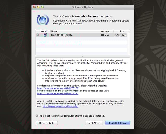
Task: Click Hide Details button
Action: pyautogui.click(x=47, y=123)
